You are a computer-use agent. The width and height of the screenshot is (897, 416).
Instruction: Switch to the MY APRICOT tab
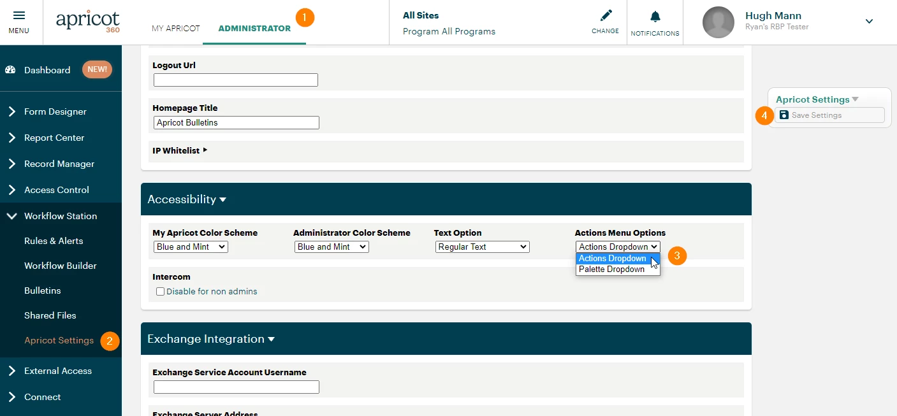click(x=176, y=28)
